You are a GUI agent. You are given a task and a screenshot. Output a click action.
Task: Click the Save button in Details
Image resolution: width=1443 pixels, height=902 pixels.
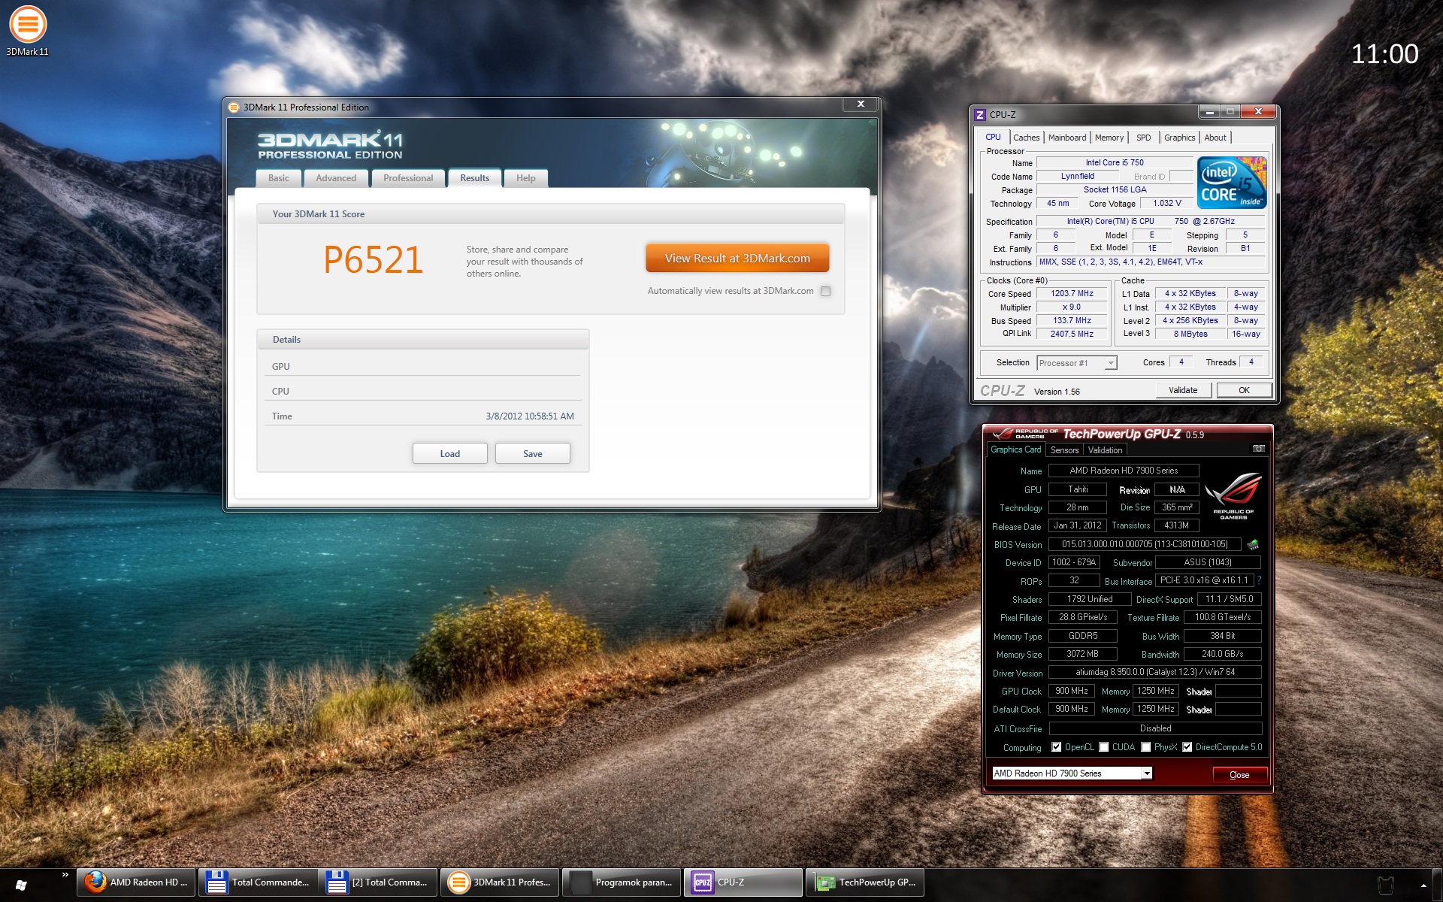coord(533,453)
